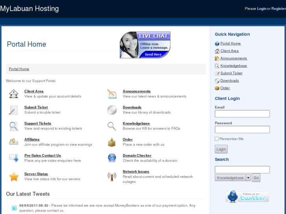
Task: Follow the Portal Home breadcrumb link
Action: pyautogui.click(x=19, y=69)
